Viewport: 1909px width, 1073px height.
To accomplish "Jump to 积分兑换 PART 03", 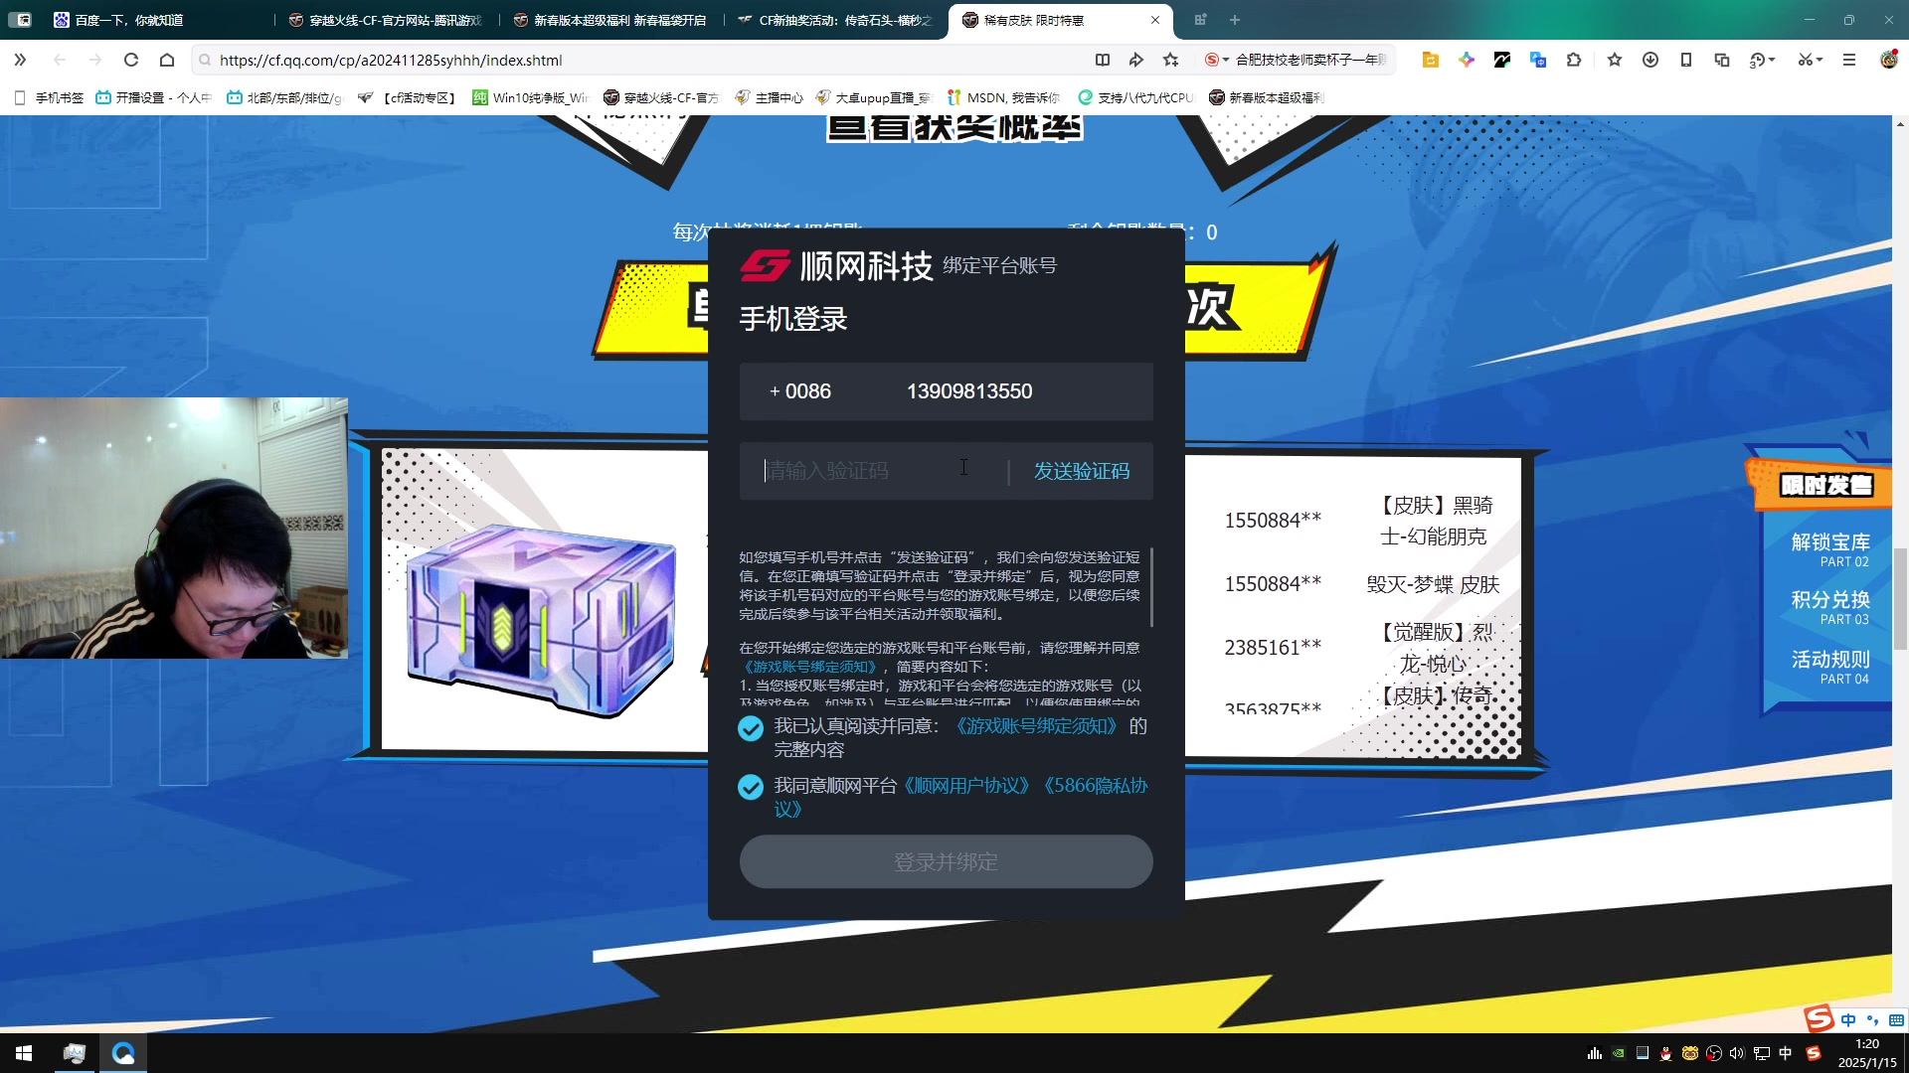I will pyautogui.click(x=1829, y=607).
